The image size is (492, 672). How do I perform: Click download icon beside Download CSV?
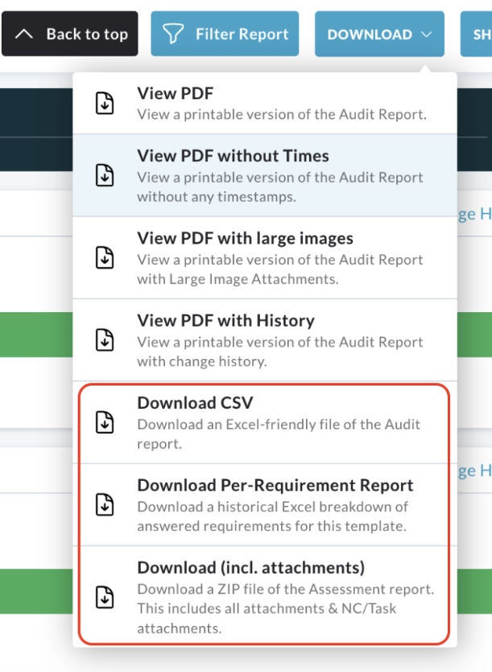105,422
